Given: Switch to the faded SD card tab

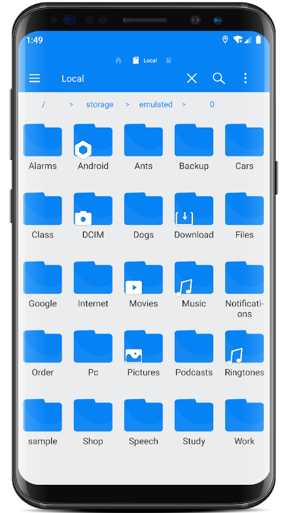Looking at the screenshot, I should (x=169, y=60).
